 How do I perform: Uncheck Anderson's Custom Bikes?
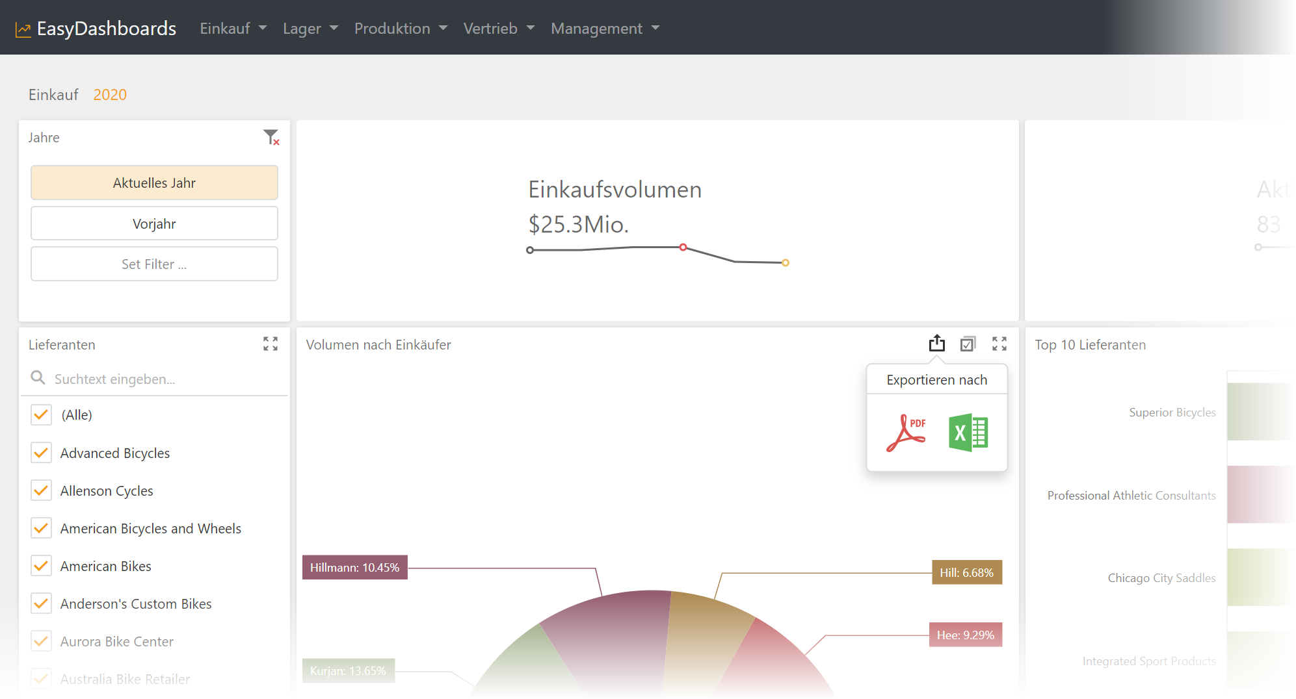click(x=41, y=604)
